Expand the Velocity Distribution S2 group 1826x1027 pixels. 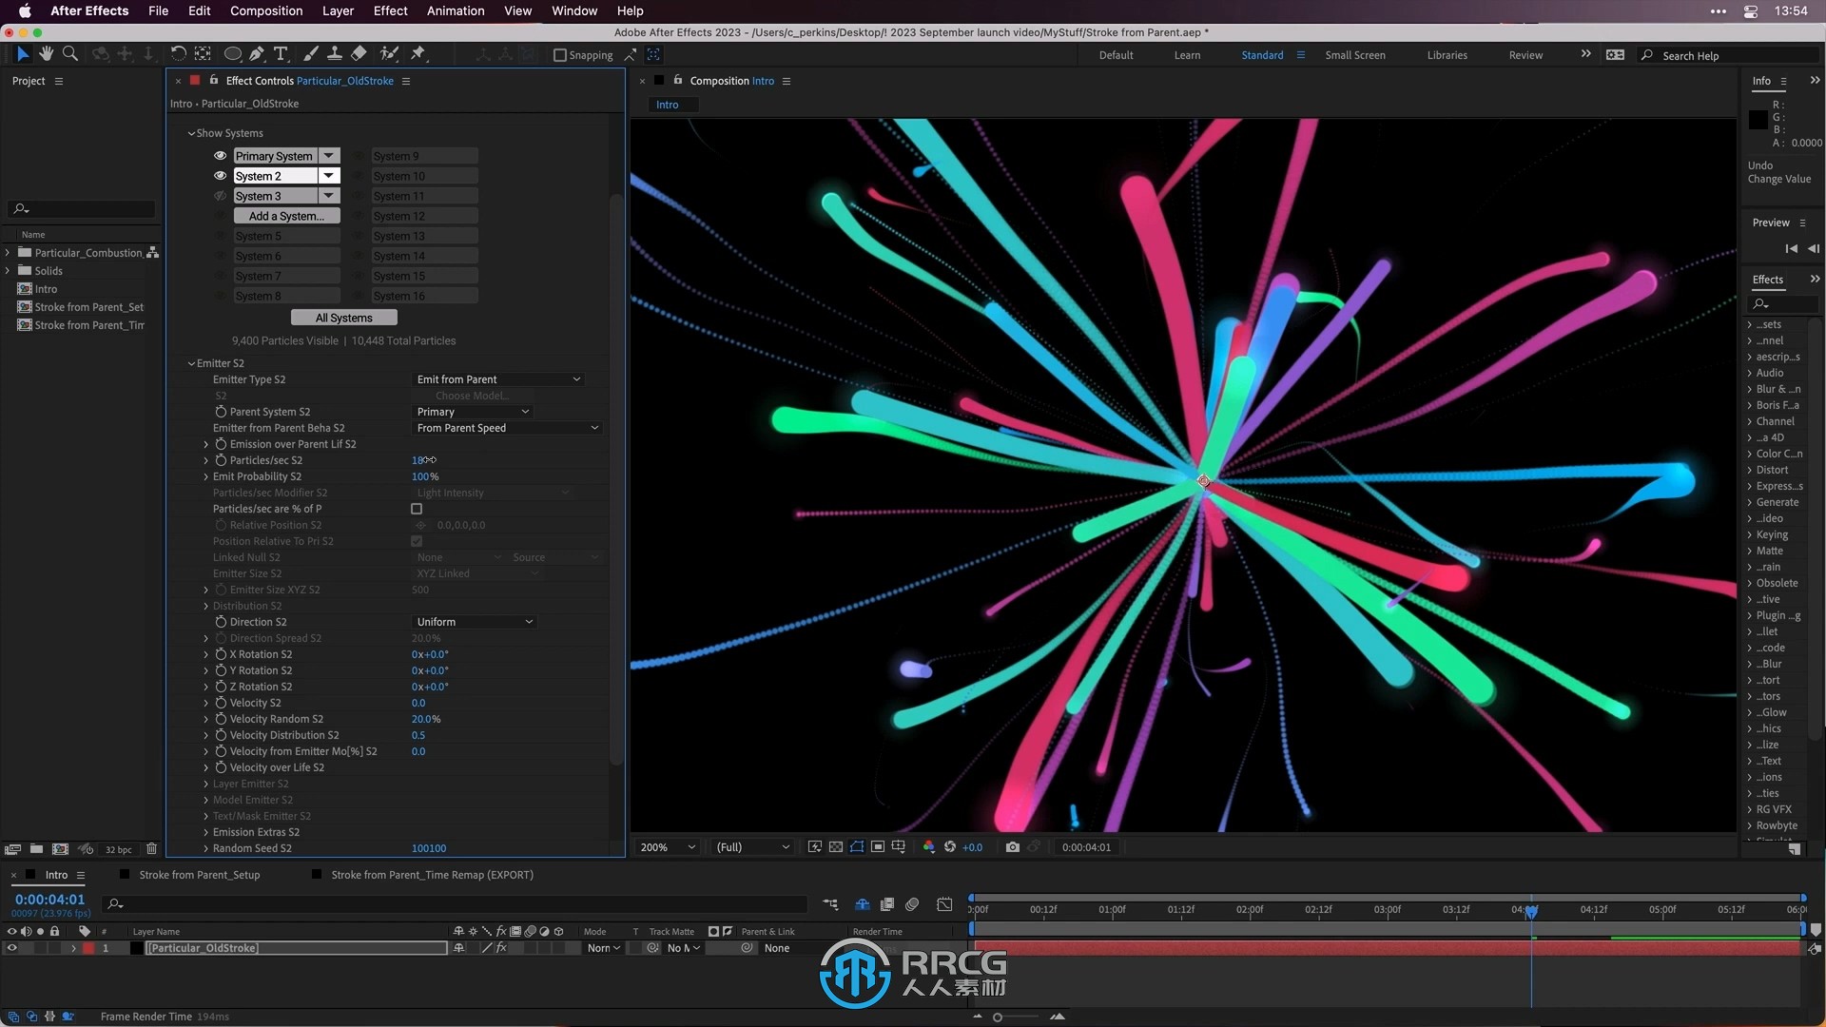[205, 735]
